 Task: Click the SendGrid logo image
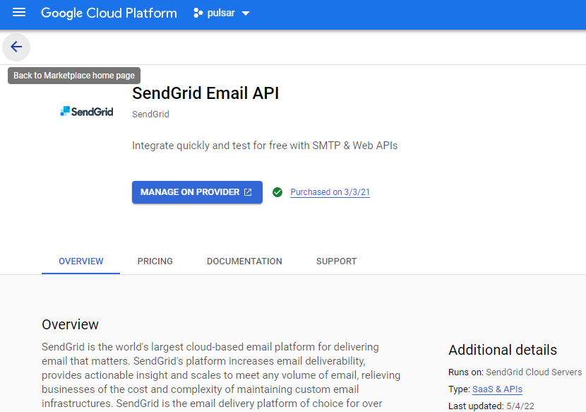[x=87, y=111]
